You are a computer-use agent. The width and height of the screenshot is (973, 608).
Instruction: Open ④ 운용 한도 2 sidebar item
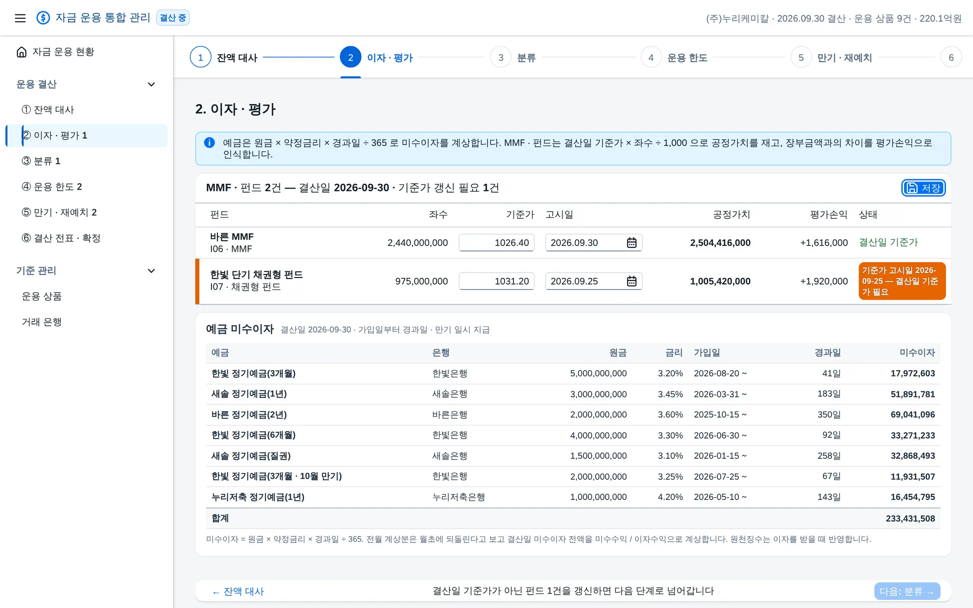[86, 187]
